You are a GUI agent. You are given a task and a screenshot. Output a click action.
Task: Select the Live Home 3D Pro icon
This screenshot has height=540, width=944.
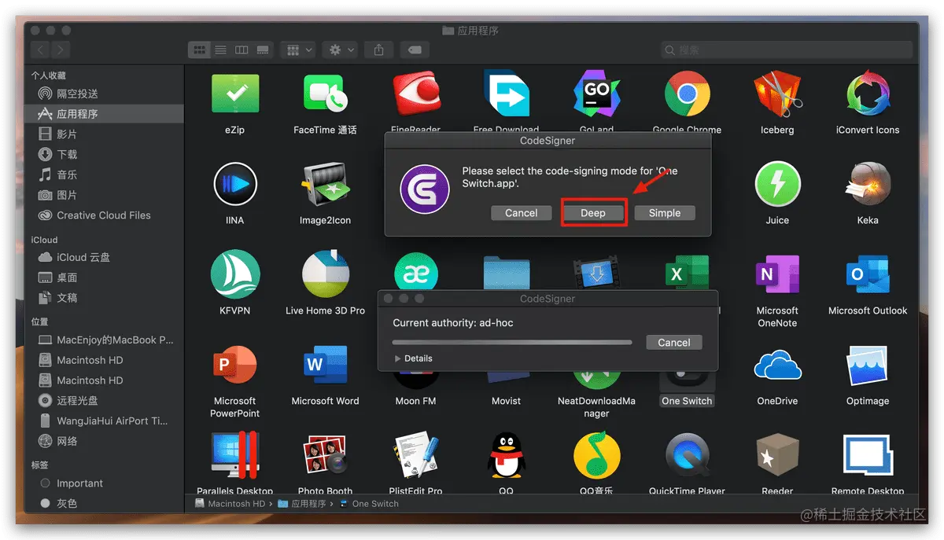325,276
